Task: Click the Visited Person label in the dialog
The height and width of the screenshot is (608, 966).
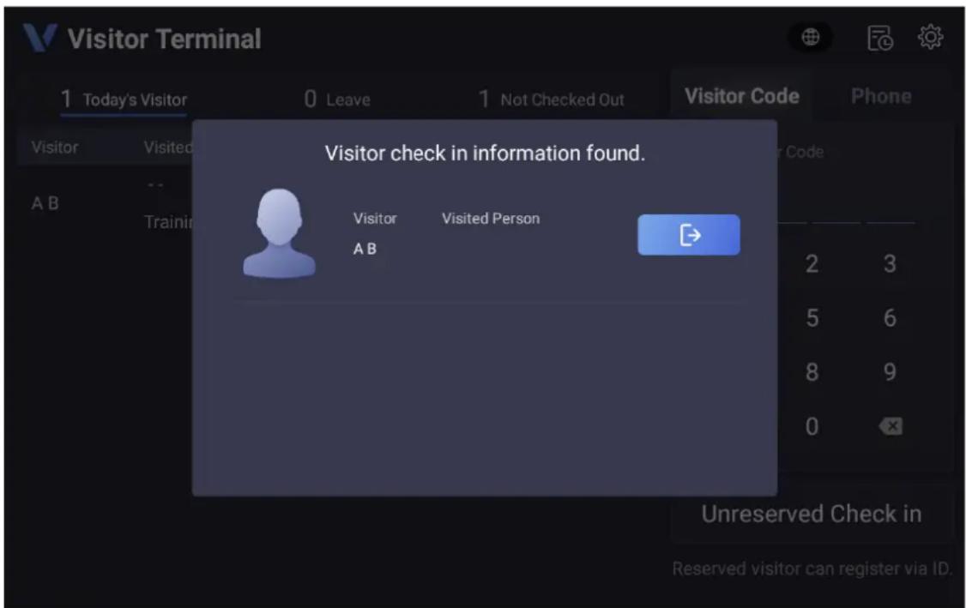Action: click(491, 219)
